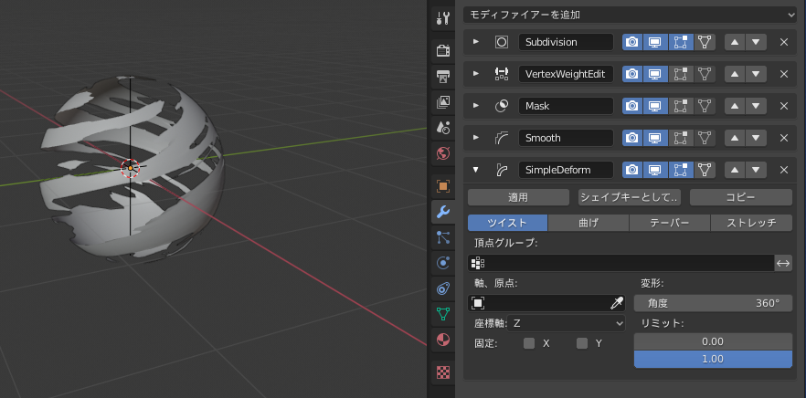Open the Output properties tab
Image resolution: width=806 pixels, height=398 pixels.
(x=442, y=77)
